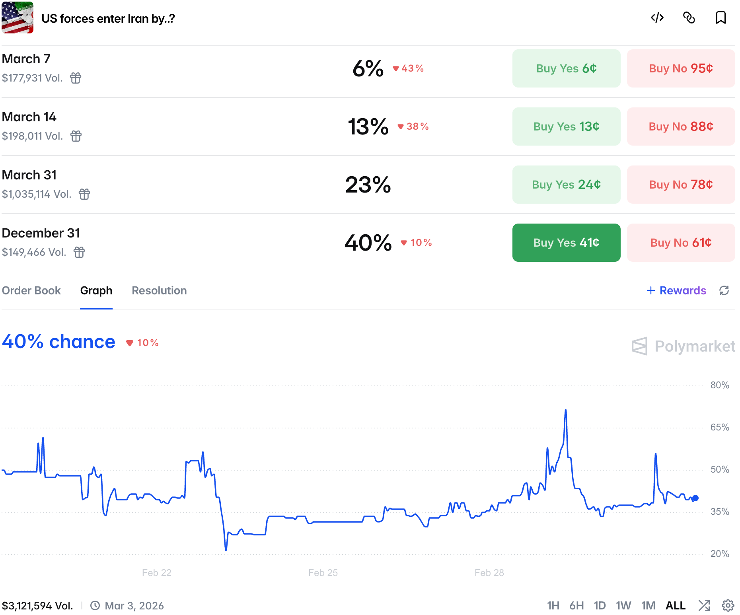
Task: Click the March 7 rewards gift icon
Action: click(x=76, y=78)
